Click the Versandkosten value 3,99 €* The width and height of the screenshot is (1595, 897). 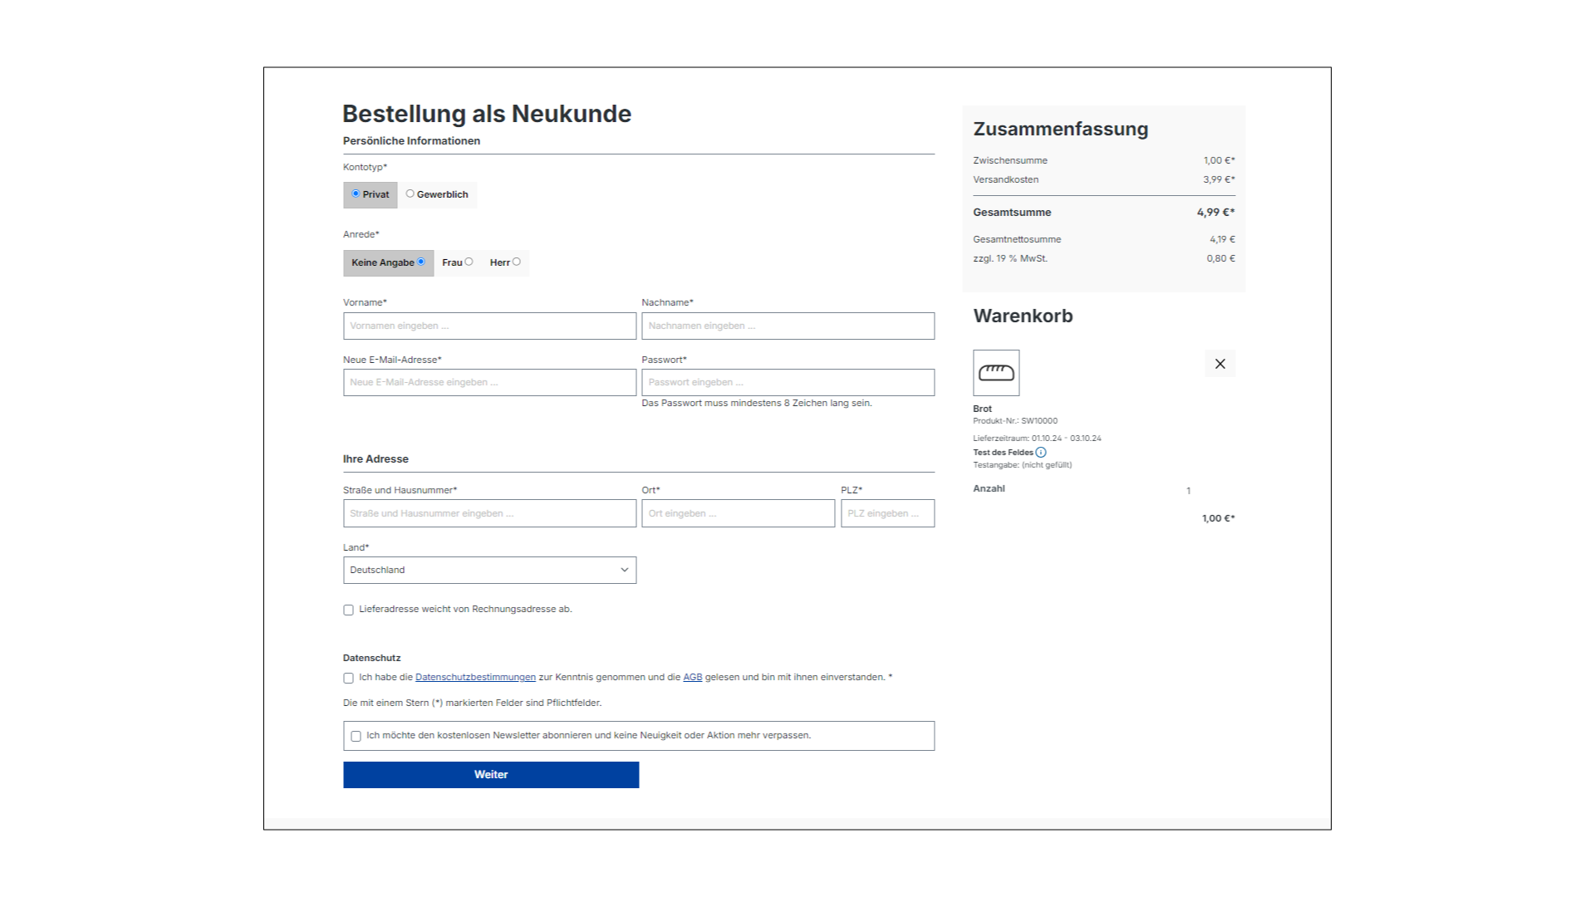[1219, 179]
